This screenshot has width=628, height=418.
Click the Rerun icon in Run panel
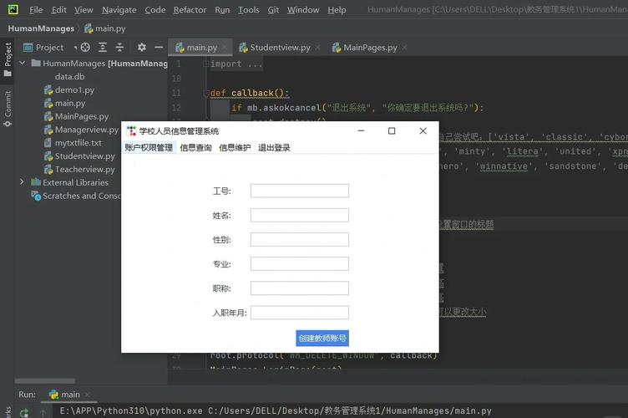click(x=24, y=412)
